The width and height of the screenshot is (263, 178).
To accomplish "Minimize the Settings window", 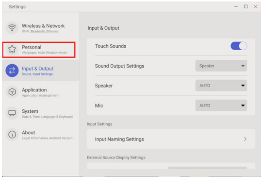I will pos(236,6).
